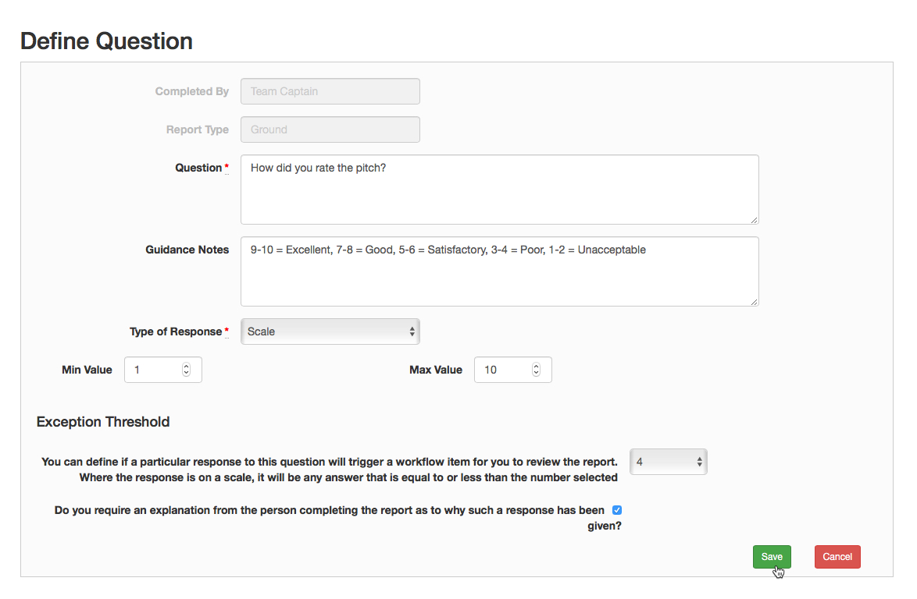Grab the Question box resize handle
The image size is (917, 599).
[755, 220]
